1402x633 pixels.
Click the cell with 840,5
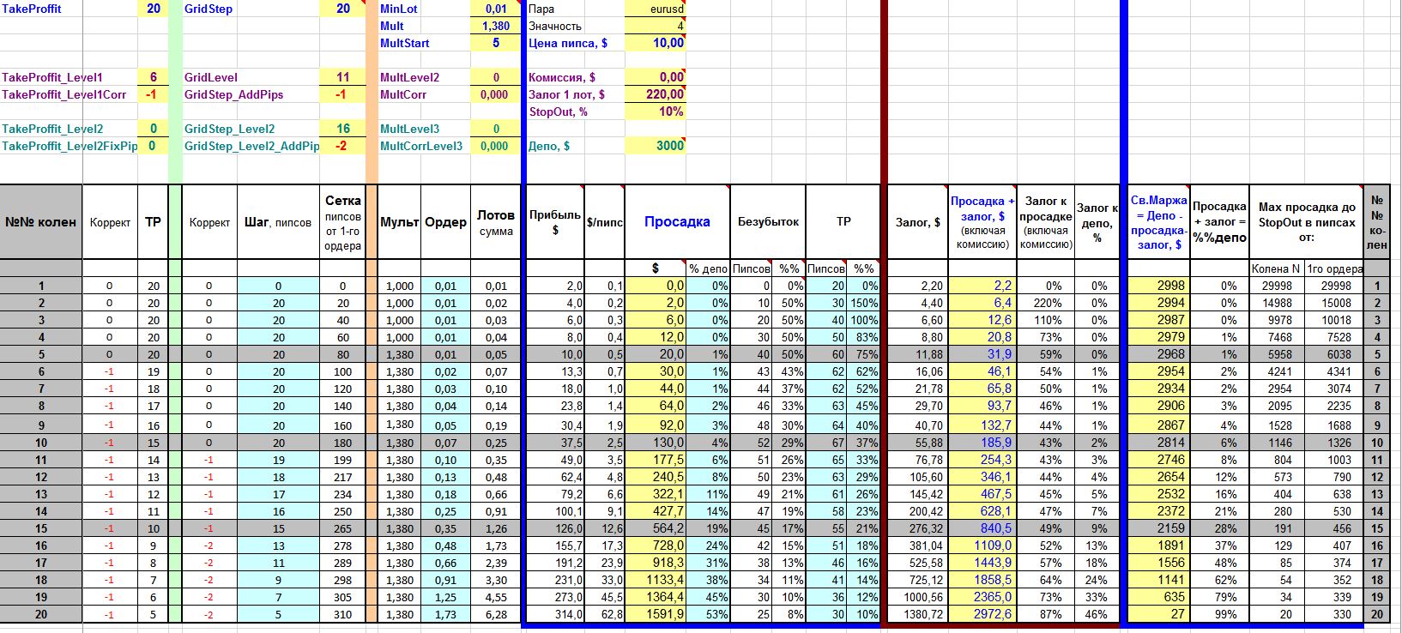click(982, 528)
